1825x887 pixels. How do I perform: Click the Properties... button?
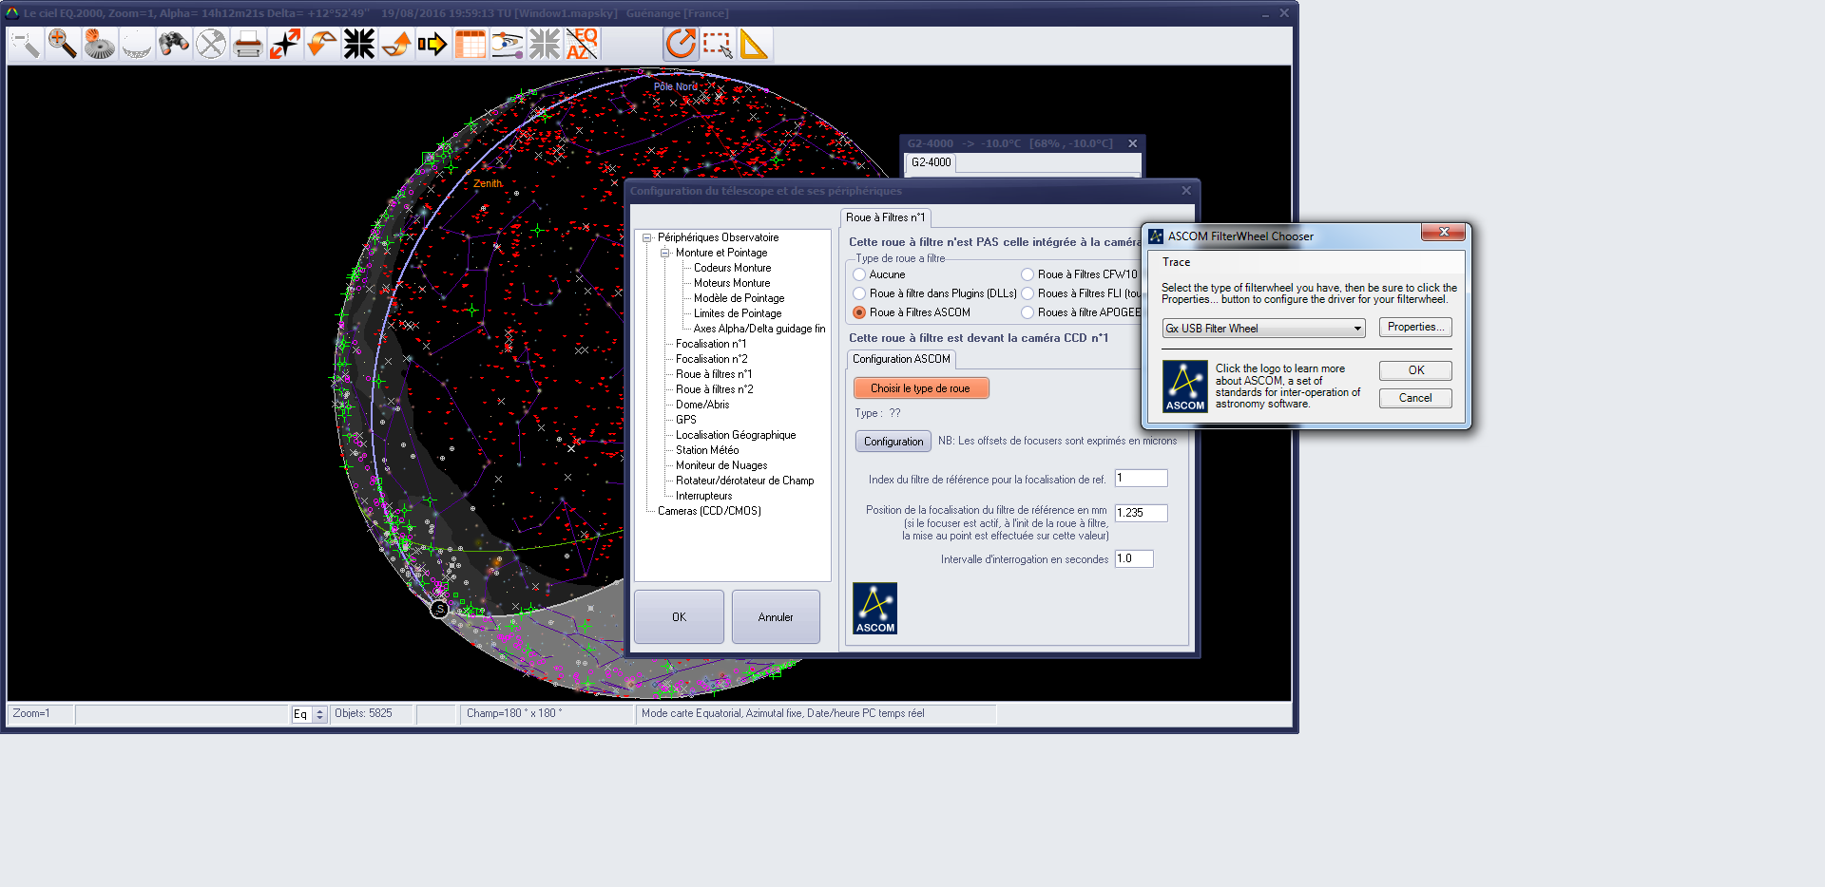(1415, 328)
